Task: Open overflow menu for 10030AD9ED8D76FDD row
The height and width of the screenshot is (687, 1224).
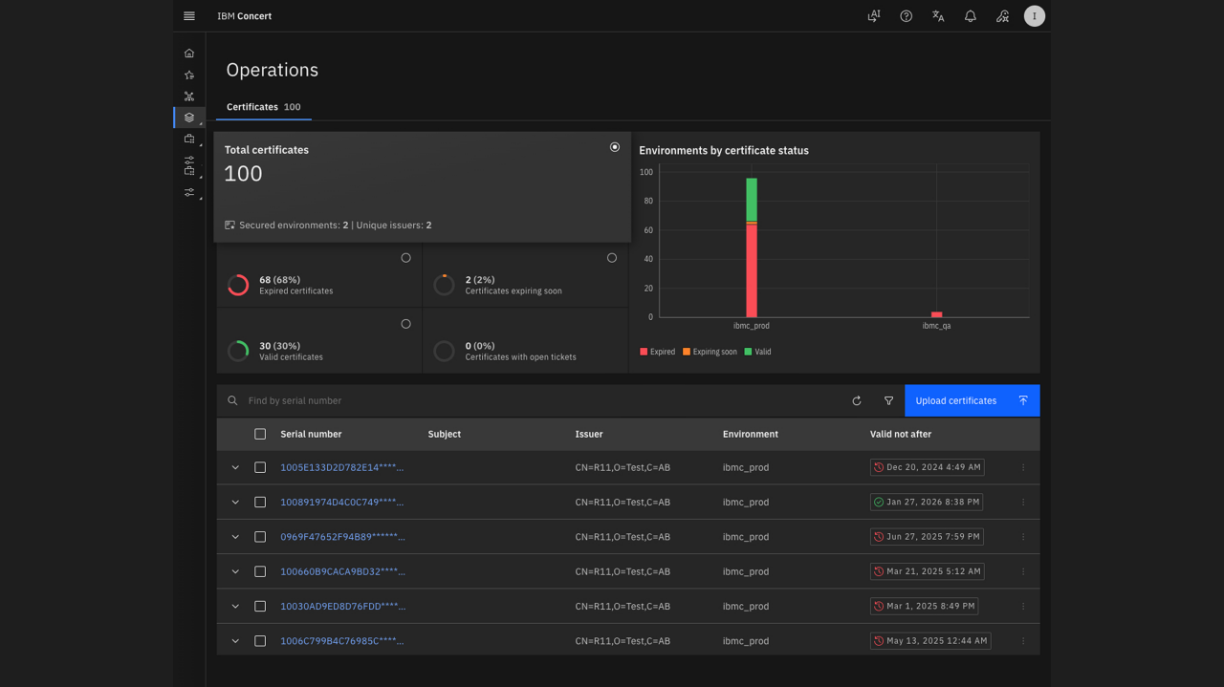Action: tap(1023, 606)
